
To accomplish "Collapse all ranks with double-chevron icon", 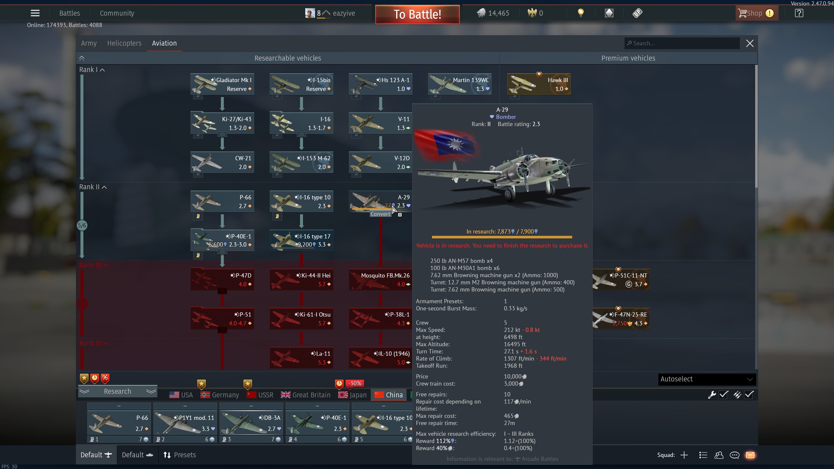I will 82,58.
